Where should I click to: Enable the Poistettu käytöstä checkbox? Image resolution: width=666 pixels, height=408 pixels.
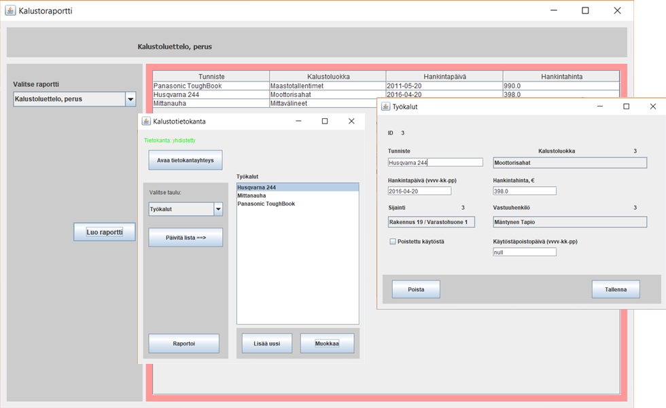click(393, 242)
